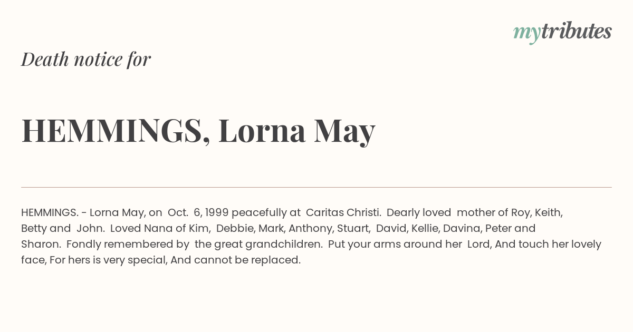Click the words "Fondly remembered"
This screenshot has width=633, height=332.
120,244
